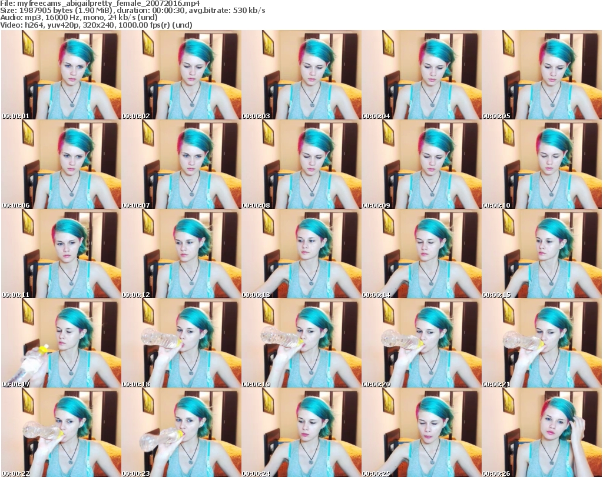Select the thumbnail at 00:00:02
603x477 pixels.
point(181,75)
